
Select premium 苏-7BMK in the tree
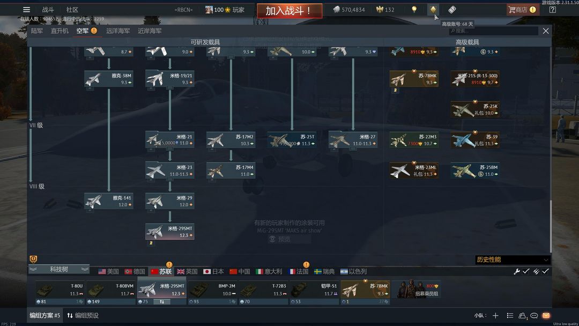[x=414, y=79]
